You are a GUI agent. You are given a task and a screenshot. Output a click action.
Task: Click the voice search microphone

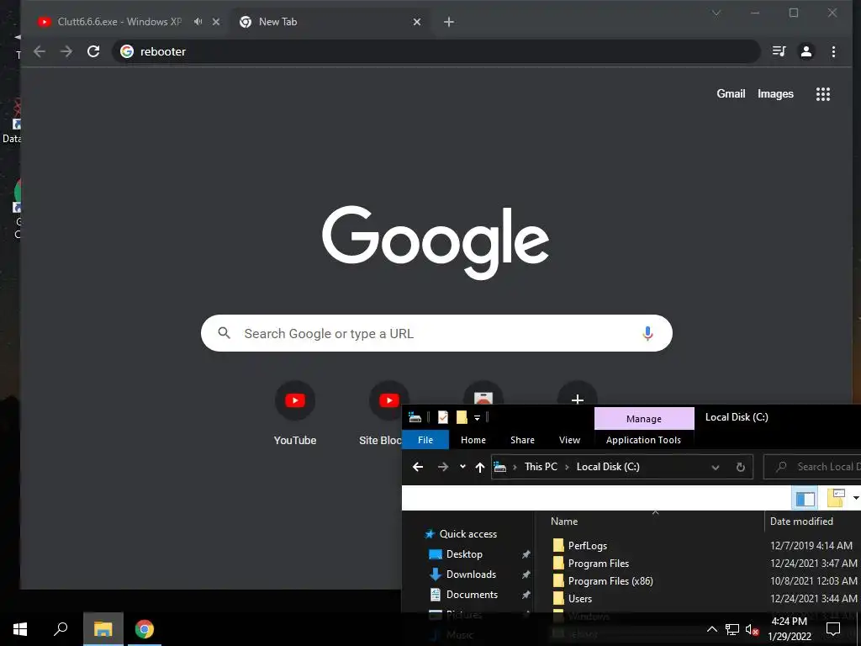tap(648, 333)
